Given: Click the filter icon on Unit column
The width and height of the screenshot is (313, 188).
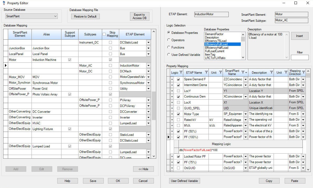Looking at the screenshot, I should coord(220,73).
